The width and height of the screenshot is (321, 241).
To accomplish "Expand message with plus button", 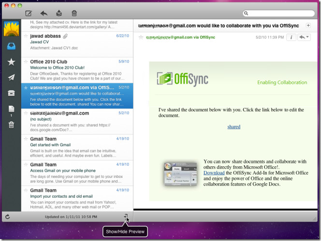I will pyautogui.click(x=308, y=26).
